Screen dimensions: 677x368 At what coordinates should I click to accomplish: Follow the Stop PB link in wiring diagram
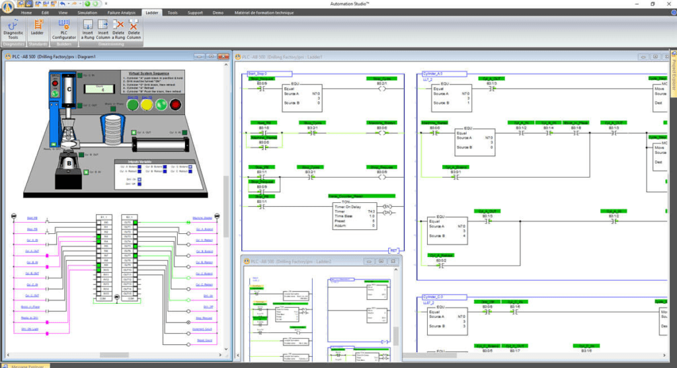(x=32, y=229)
